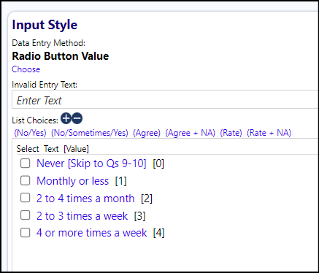The height and width of the screenshot is (273, 319).
Task: Select the '2 to 4 times a month' checkbox
Action: click(26, 198)
